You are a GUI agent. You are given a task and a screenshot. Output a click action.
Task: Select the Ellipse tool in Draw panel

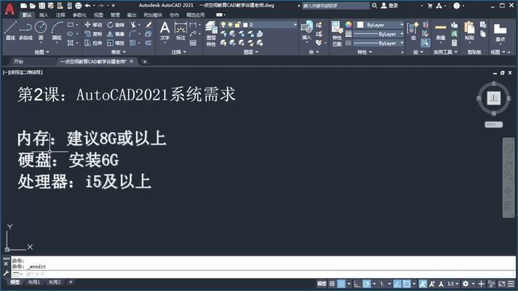click(x=71, y=33)
